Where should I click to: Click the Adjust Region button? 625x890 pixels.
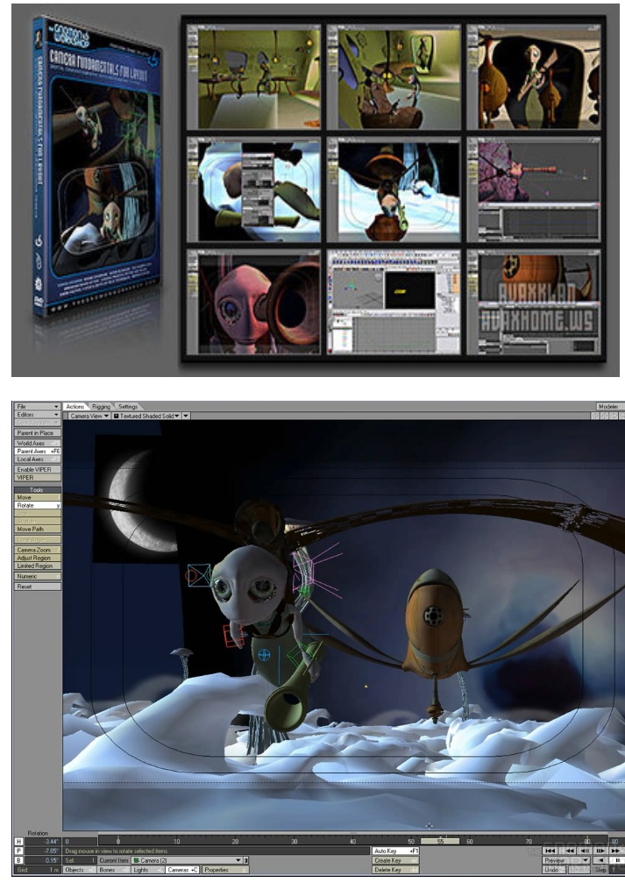[x=38, y=558]
